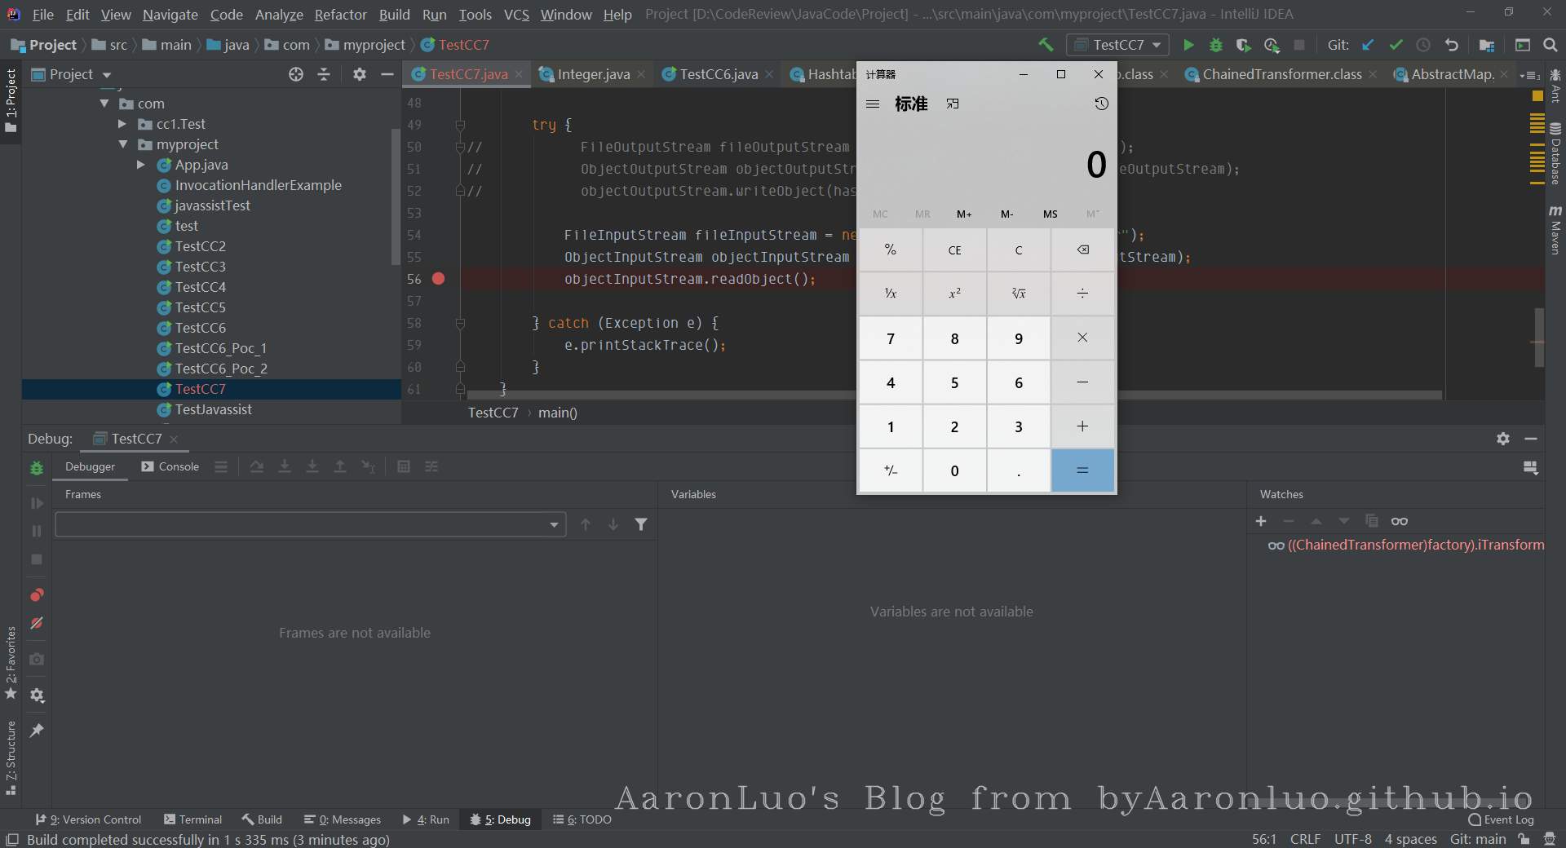The height and width of the screenshot is (848, 1566).
Task: Toggle show watches in variables icon
Action: click(x=1400, y=521)
